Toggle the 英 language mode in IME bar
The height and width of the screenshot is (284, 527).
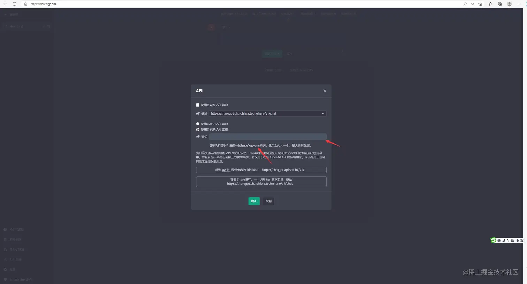pos(499,240)
